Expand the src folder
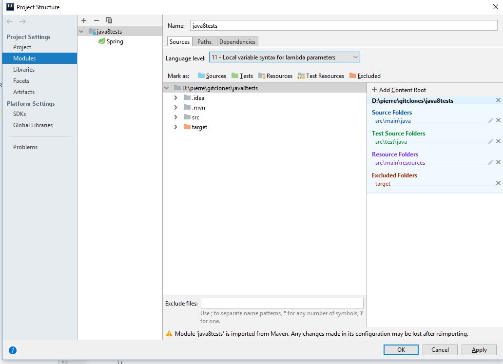 coord(176,117)
